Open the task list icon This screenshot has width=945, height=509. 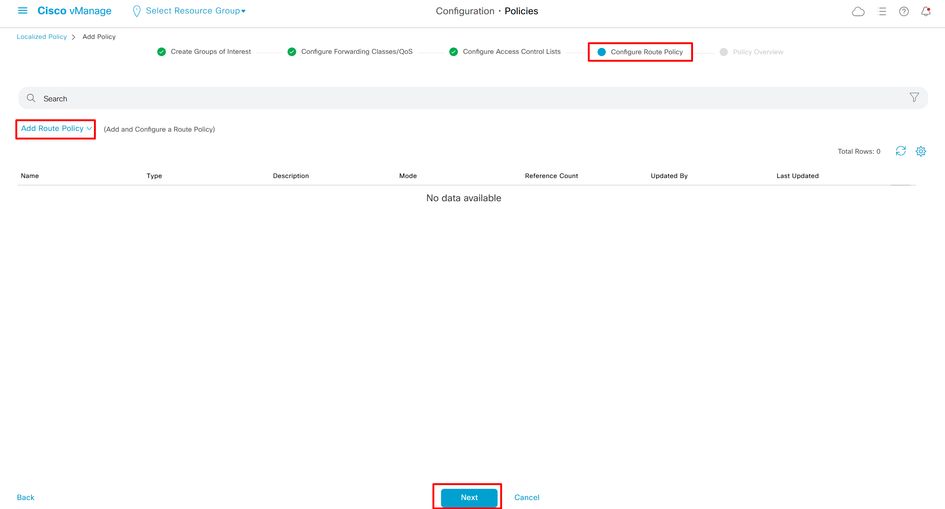(x=882, y=12)
